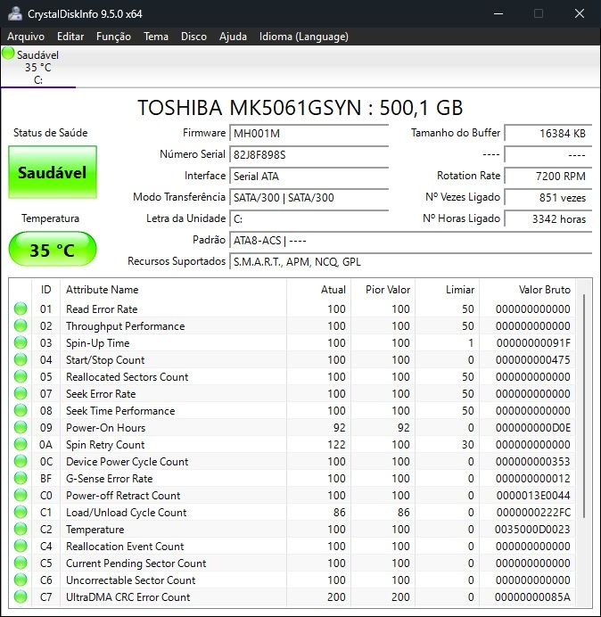This screenshot has height=617, width=601.
Task: Click the Atual column header
Action: coord(319,290)
